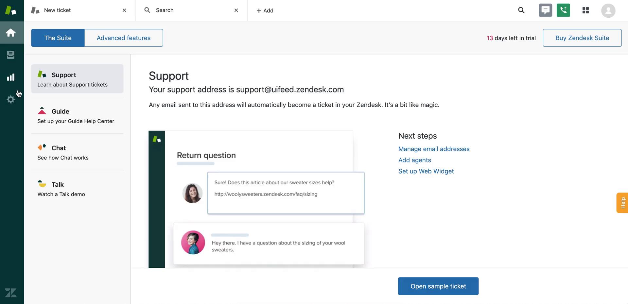
Task: Select Chat in the product list
Action: click(77, 152)
